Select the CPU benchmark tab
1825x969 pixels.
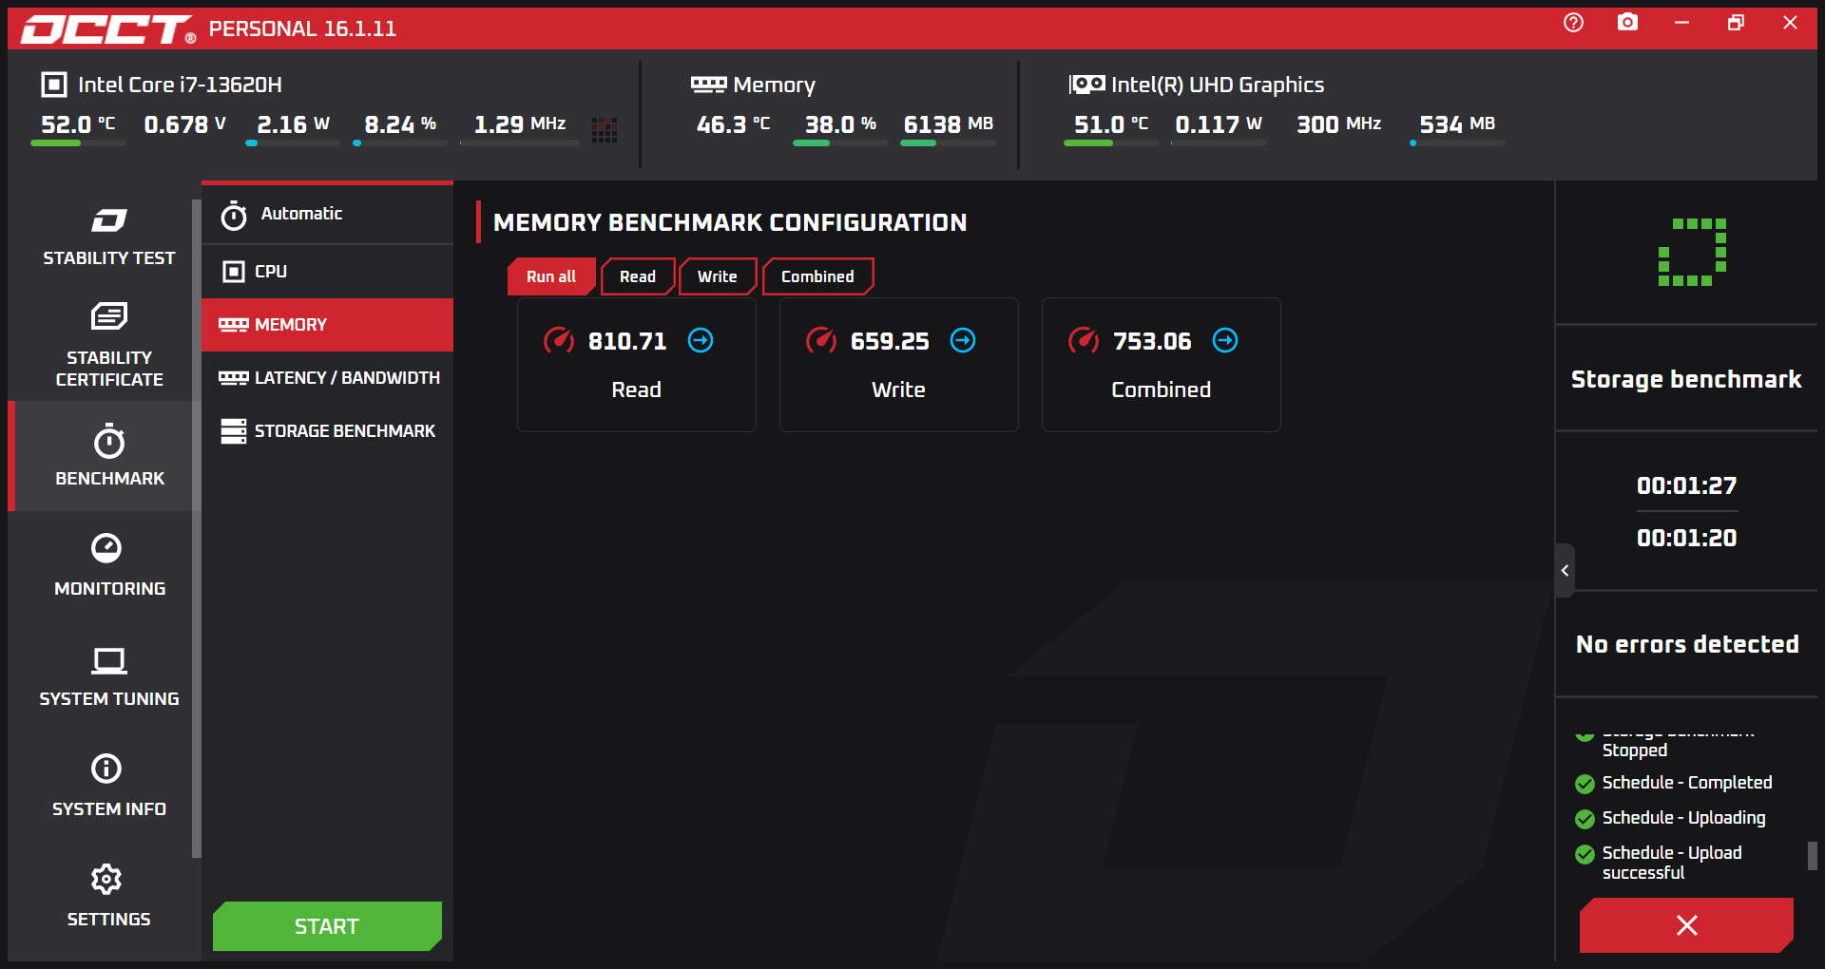[x=327, y=272]
